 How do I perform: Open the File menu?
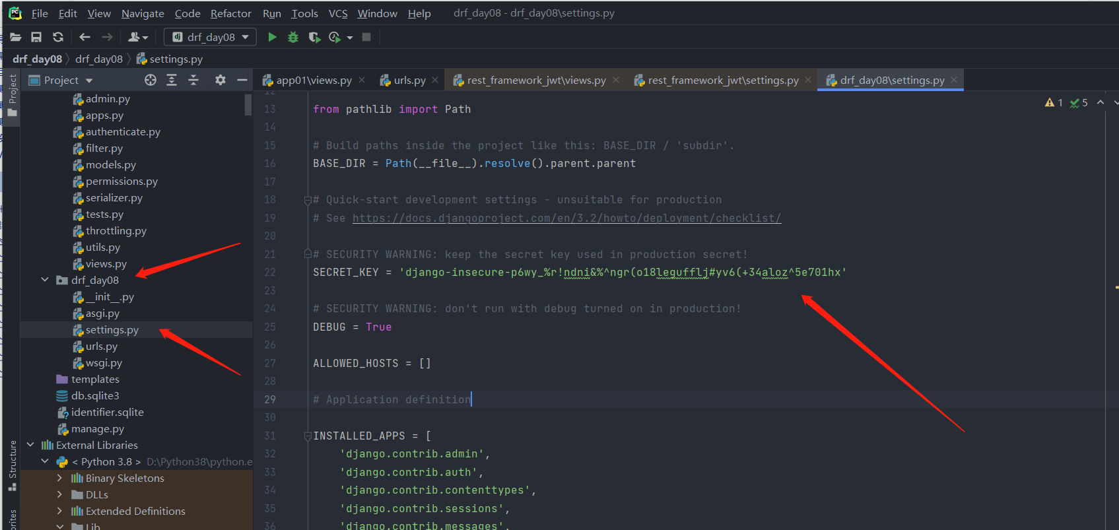point(40,13)
